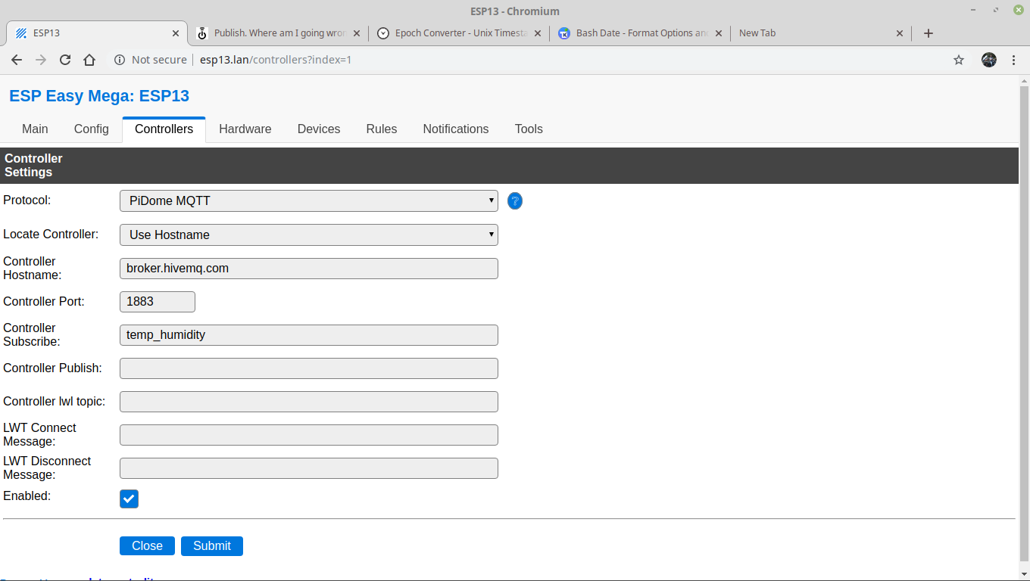Click the LWT Disconnect Message field

pos(309,468)
